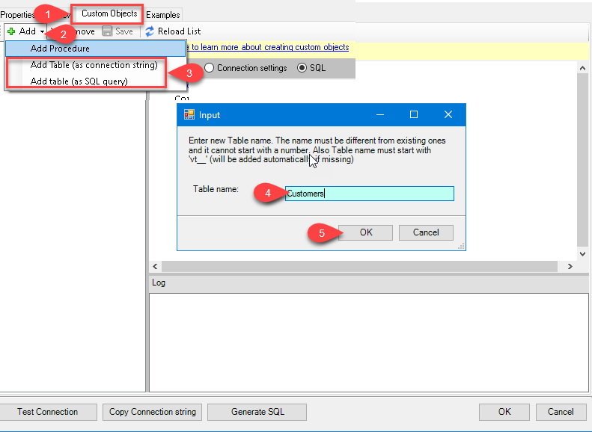Minimize the Input dialog window
592x432 pixels.
coord(379,114)
